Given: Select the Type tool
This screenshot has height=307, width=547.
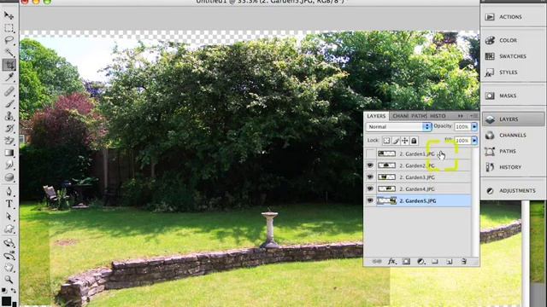Looking at the screenshot, I should coord(9,204).
